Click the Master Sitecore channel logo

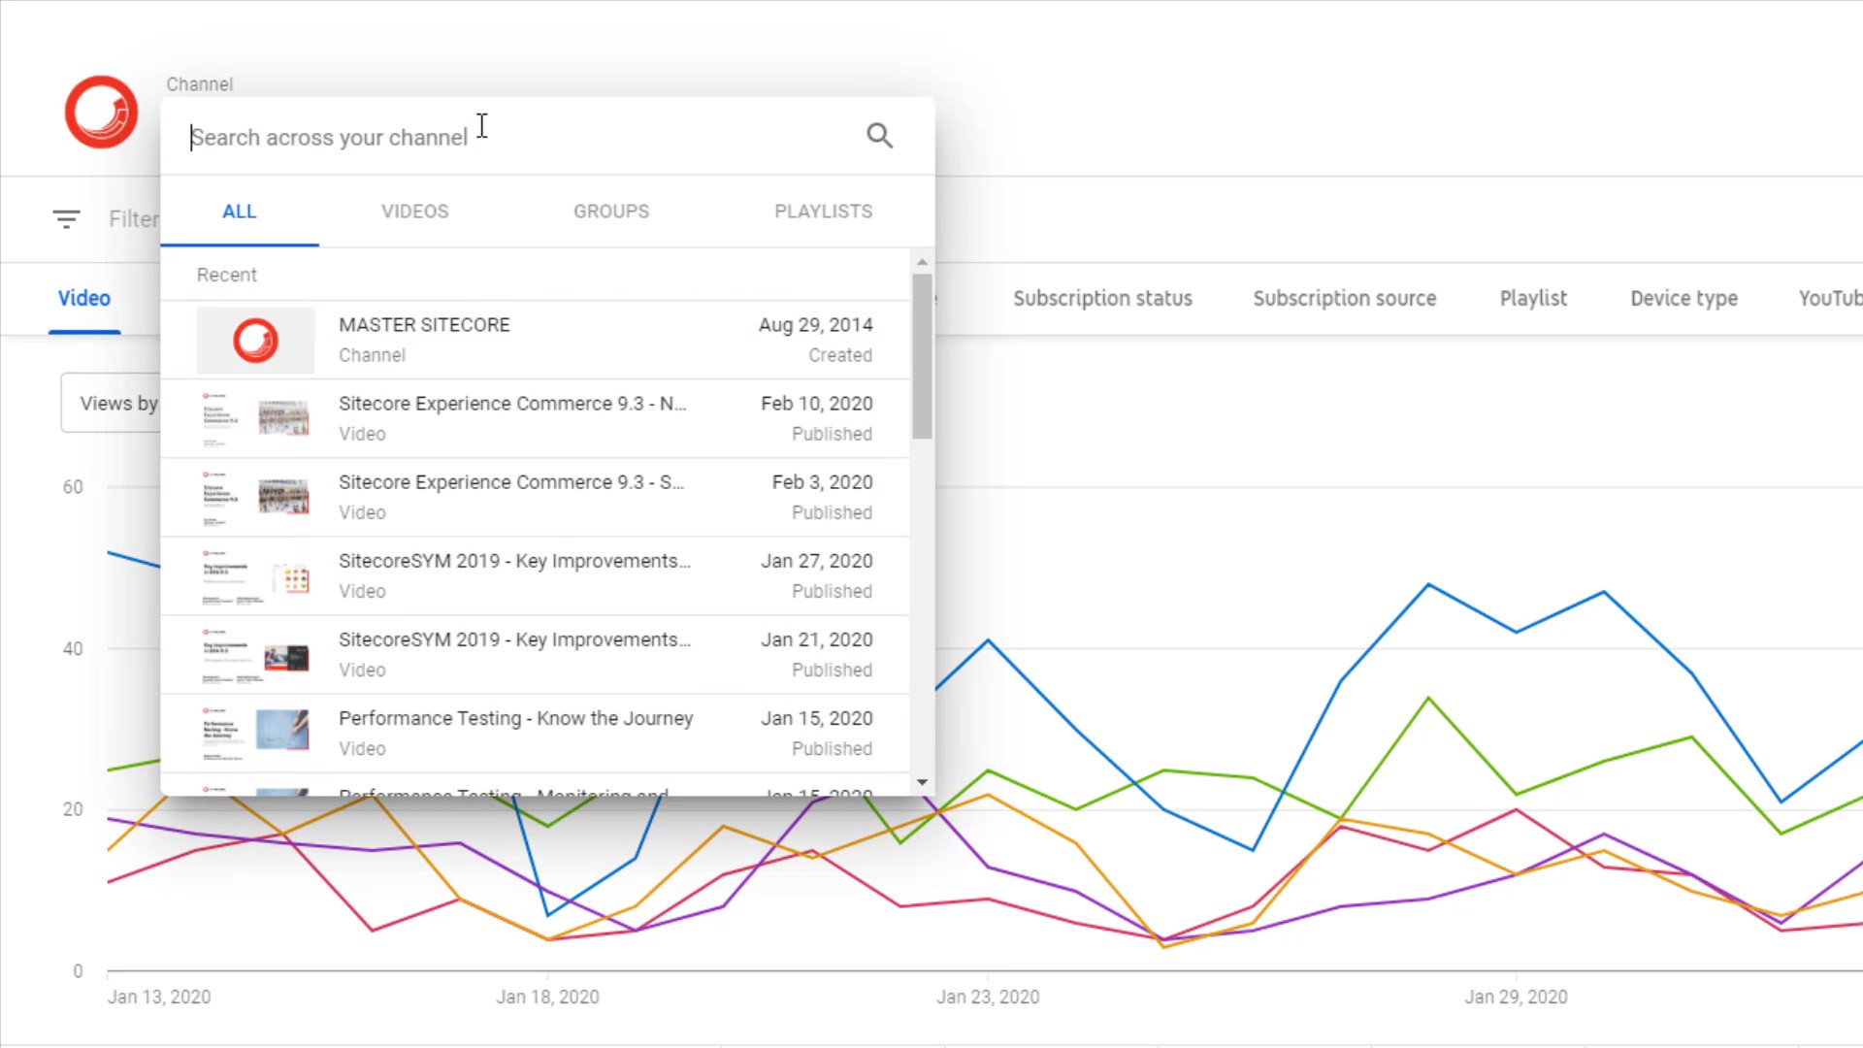(x=101, y=113)
